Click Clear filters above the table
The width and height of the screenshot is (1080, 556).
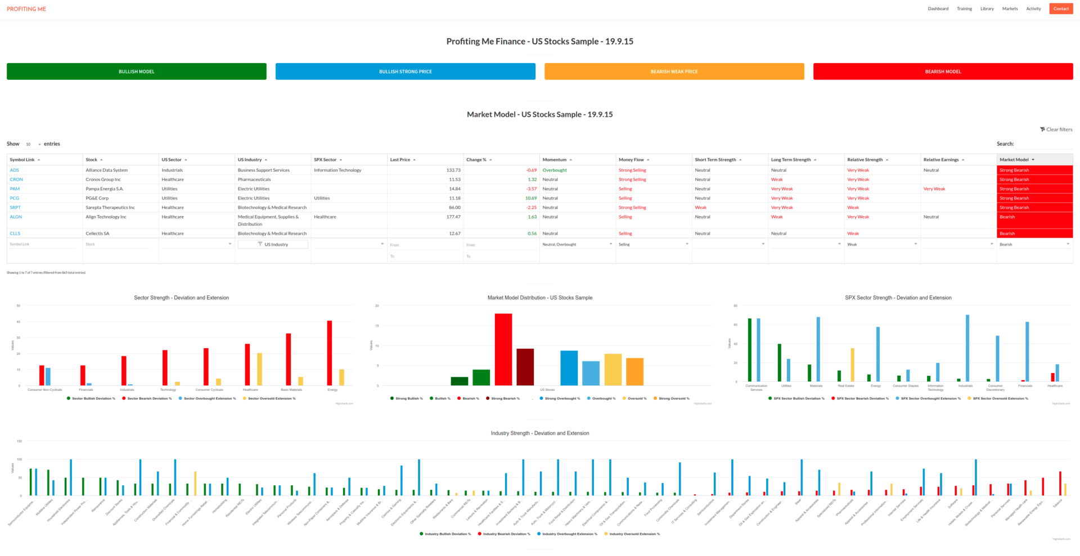tap(1056, 130)
